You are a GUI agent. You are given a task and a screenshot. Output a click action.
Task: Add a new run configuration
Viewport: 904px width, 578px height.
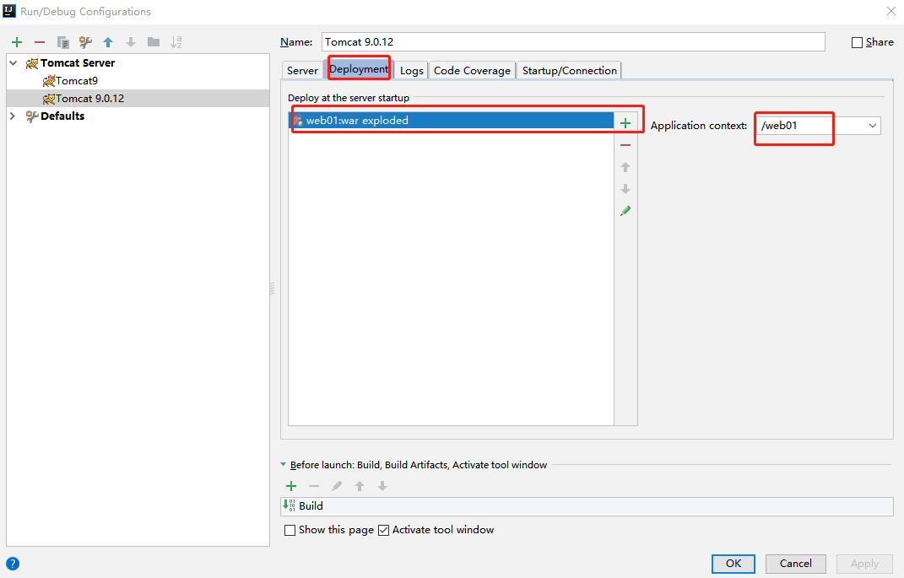pyautogui.click(x=17, y=42)
